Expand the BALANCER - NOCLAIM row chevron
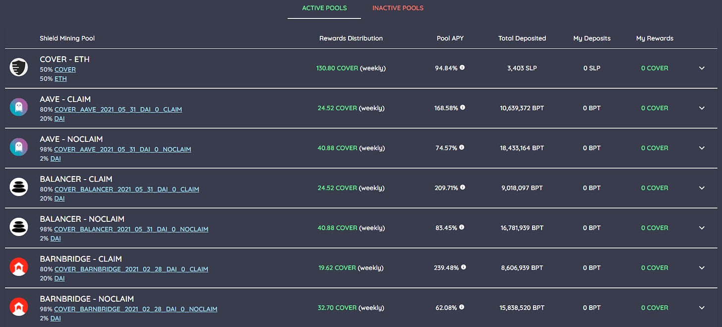722x327 pixels. pyautogui.click(x=702, y=228)
